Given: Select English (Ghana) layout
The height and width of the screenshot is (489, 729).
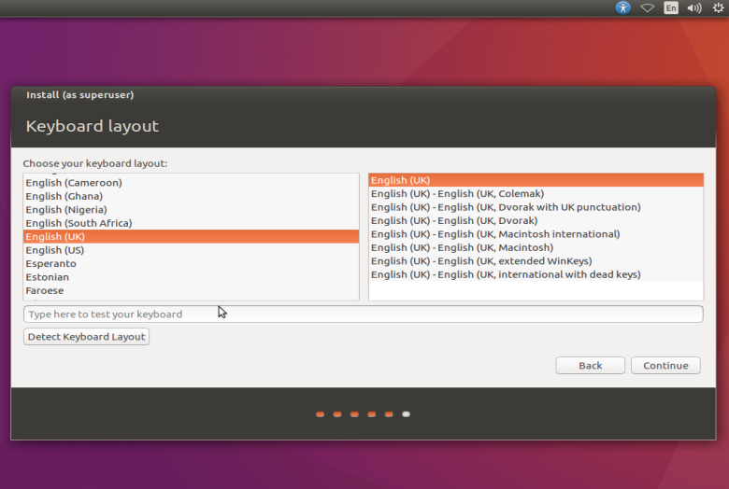Looking at the screenshot, I should 191,196.
